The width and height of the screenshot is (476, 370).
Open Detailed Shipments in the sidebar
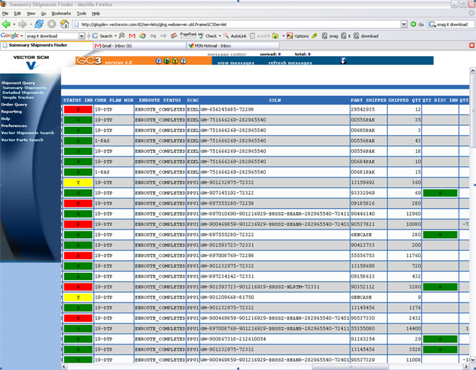[x=23, y=93]
